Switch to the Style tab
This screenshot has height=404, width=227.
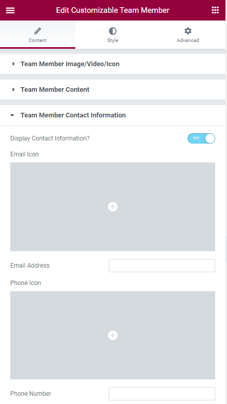click(x=113, y=35)
